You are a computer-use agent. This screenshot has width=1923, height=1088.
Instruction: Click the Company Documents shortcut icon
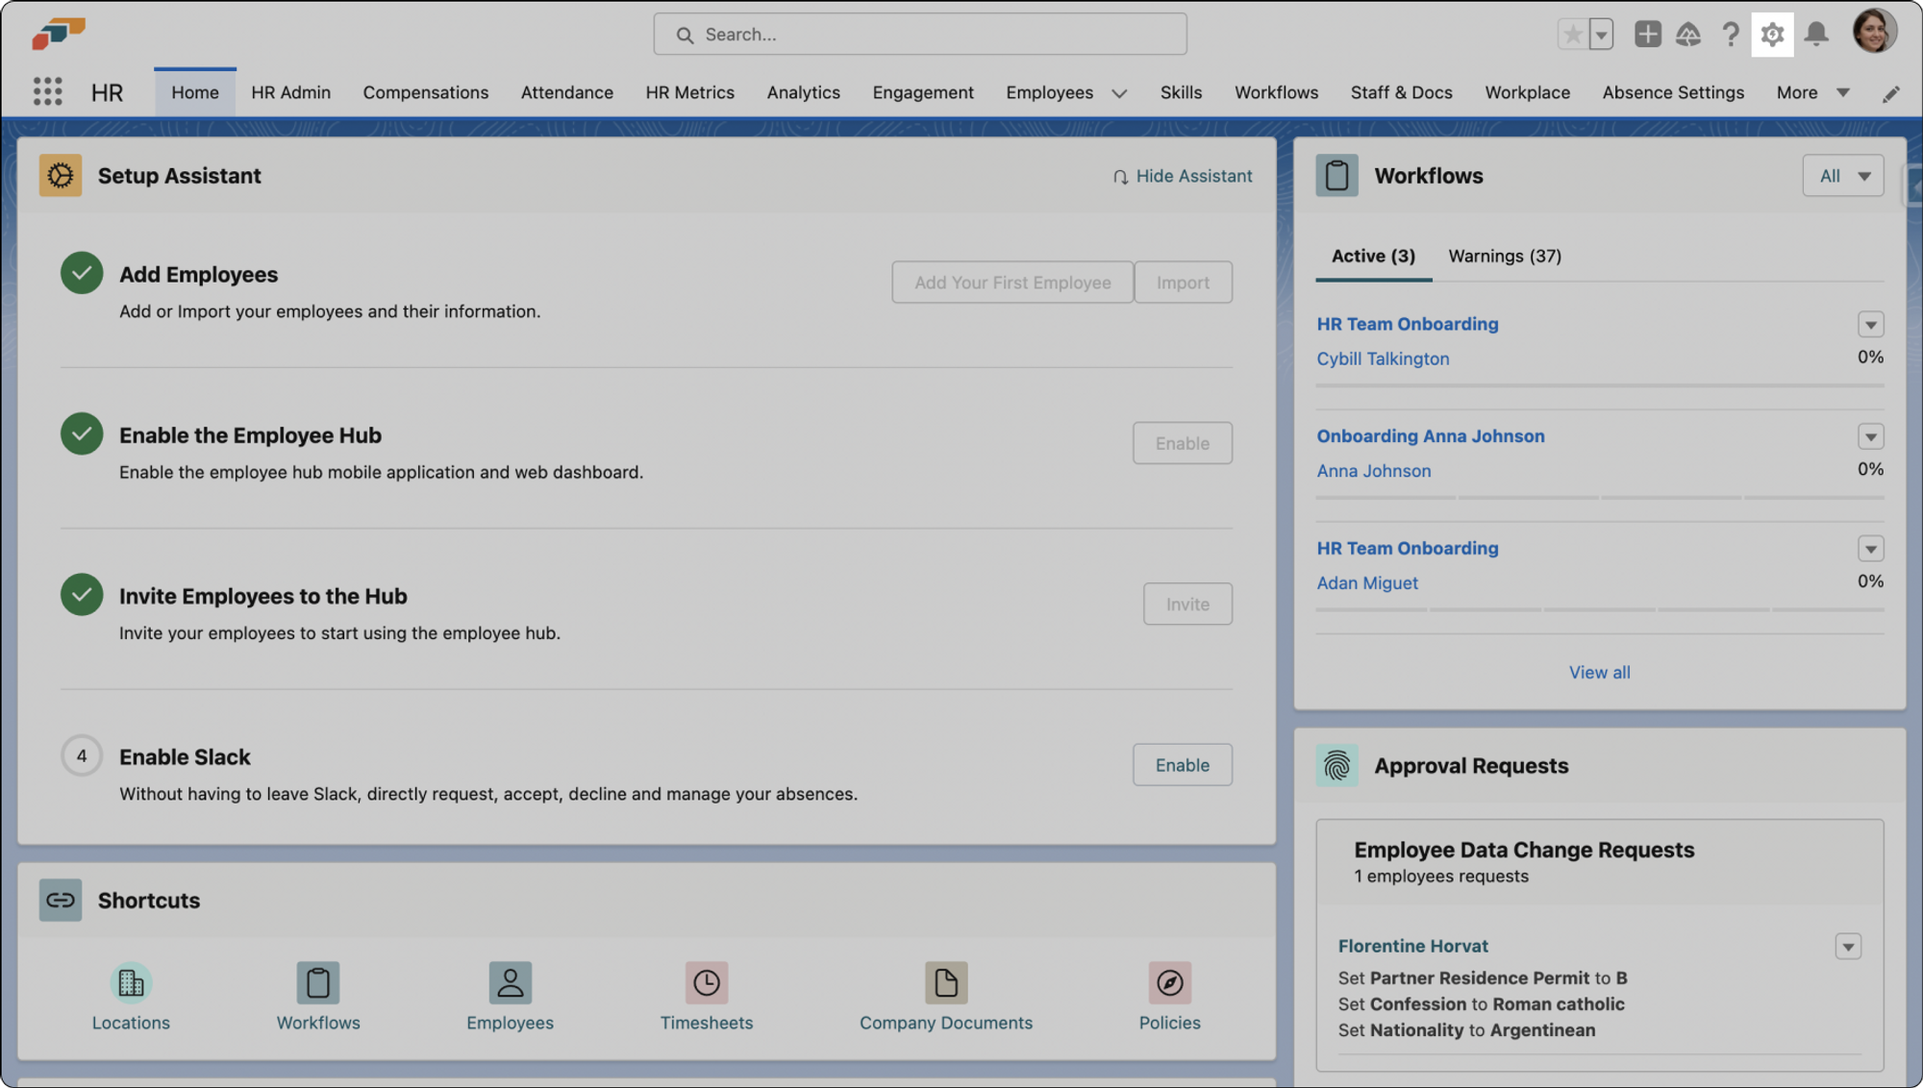[945, 982]
